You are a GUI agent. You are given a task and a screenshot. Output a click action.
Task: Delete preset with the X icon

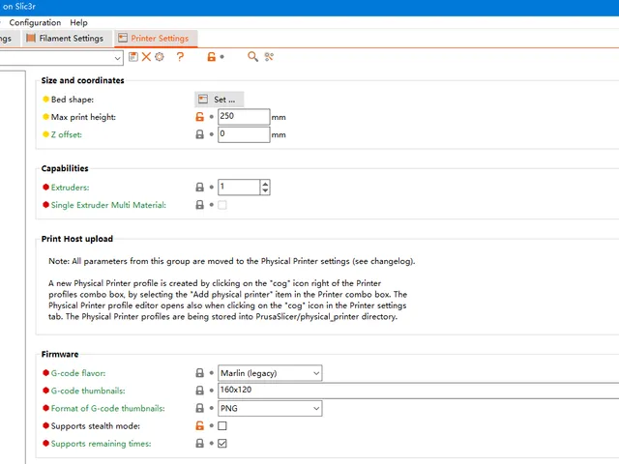click(x=146, y=57)
